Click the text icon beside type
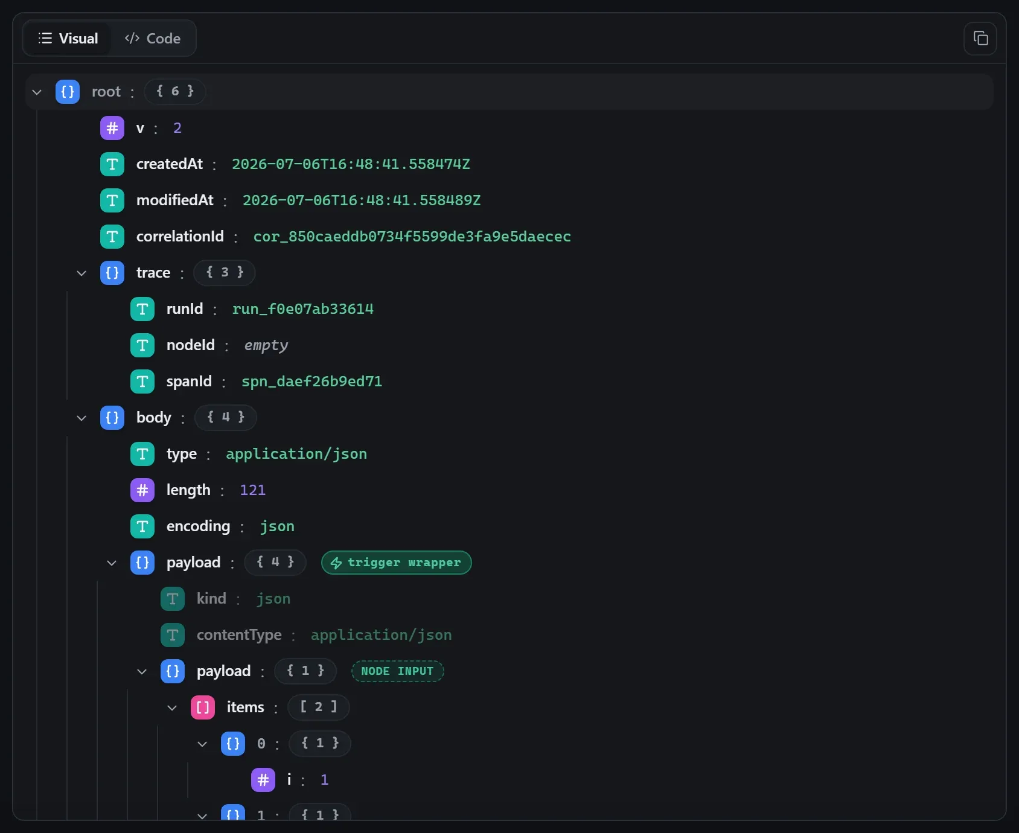This screenshot has height=833, width=1019. coord(142,454)
